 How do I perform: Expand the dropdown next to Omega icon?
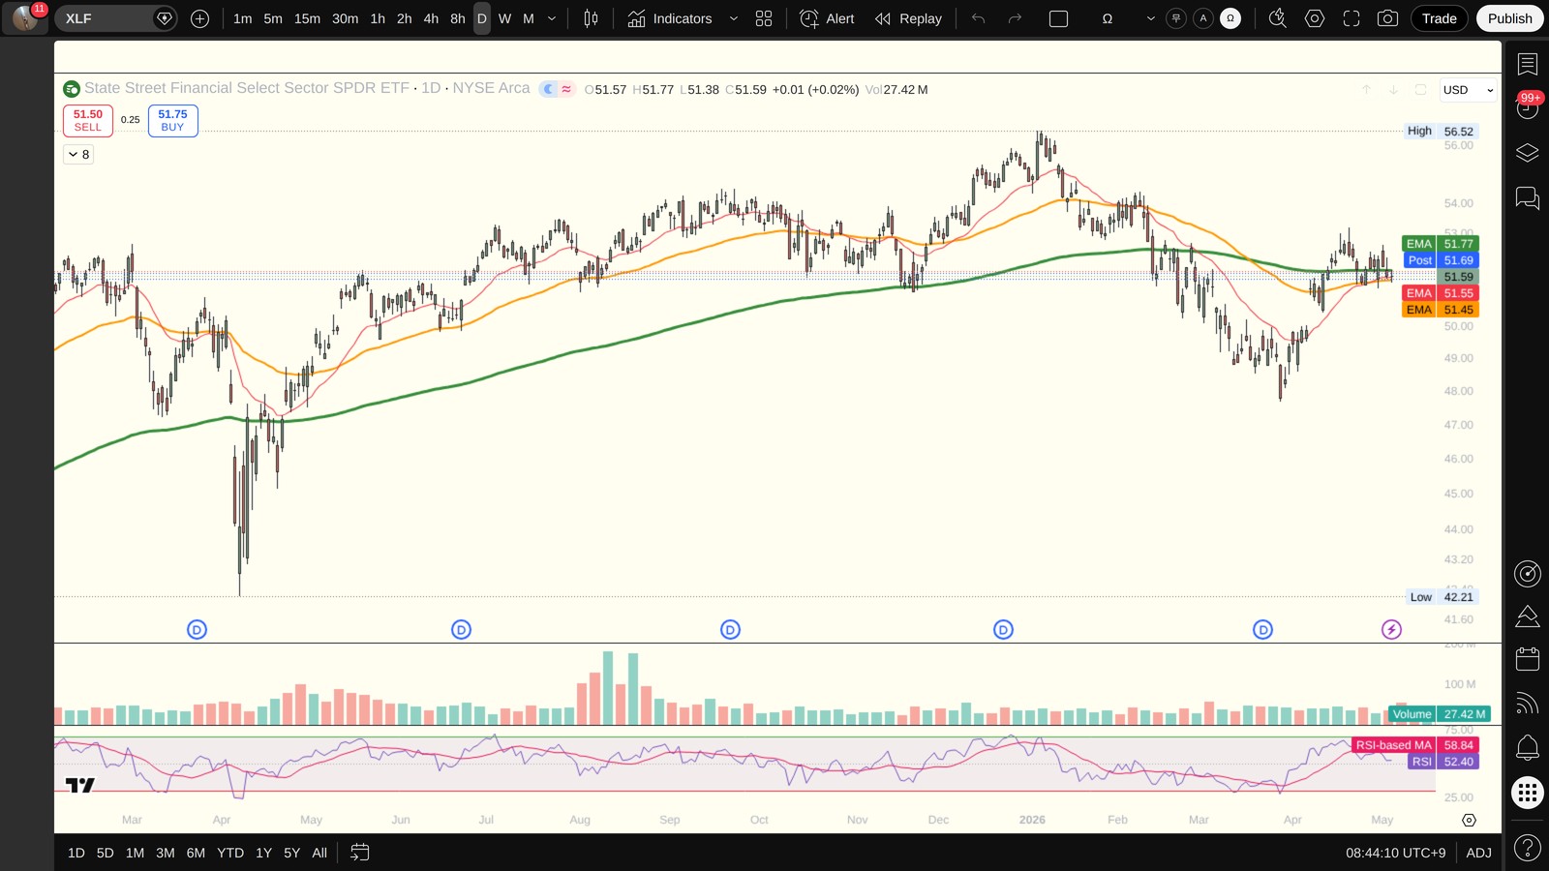[x=1151, y=18]
